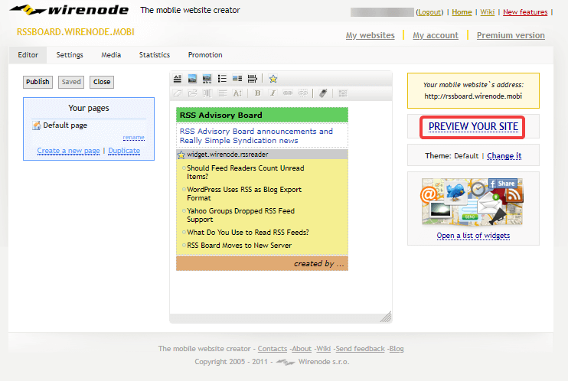The width and height of the screenshot is (568, 381).
Task: Select the RSS Advisory Board green heading
Action: pos(262,116)
